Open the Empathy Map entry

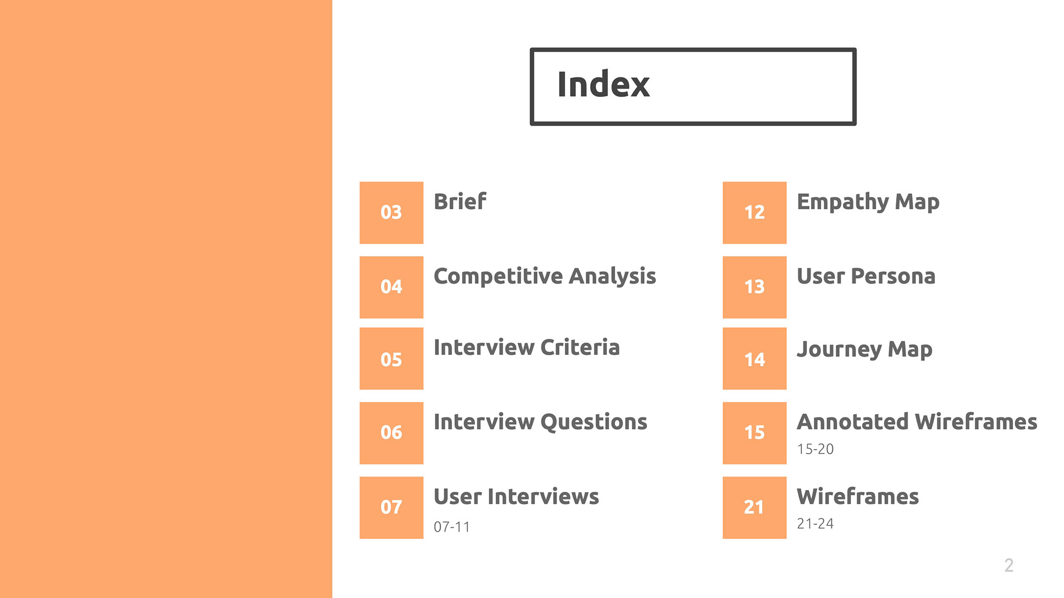pos(868,203)
